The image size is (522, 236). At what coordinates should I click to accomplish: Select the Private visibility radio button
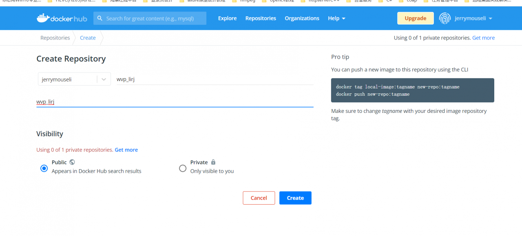point(183,168)
